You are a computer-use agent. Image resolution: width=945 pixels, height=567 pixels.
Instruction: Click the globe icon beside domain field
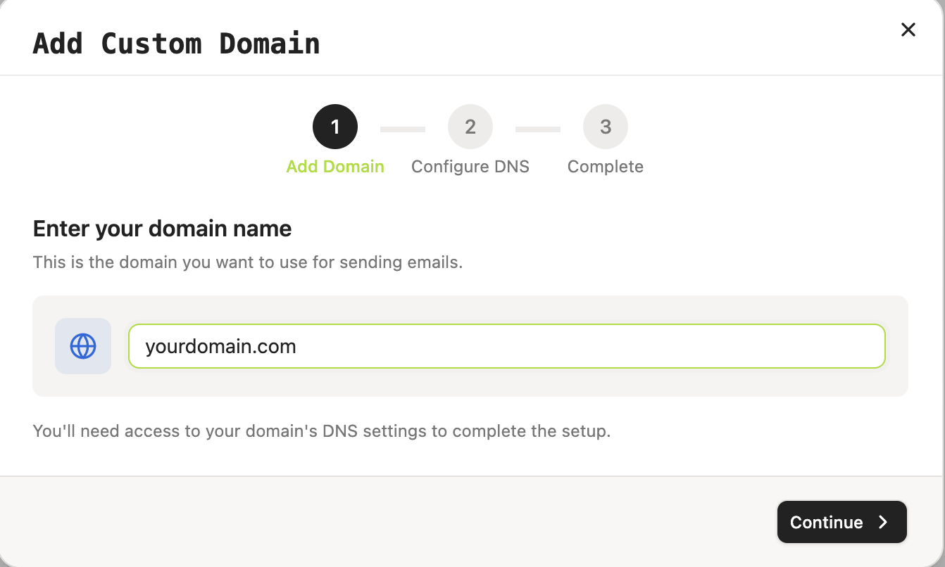(83, 346)
